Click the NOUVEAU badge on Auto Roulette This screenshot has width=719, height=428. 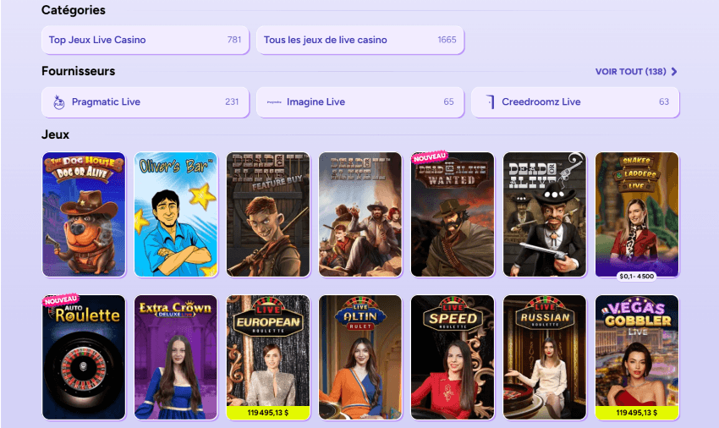click(61, 300)
